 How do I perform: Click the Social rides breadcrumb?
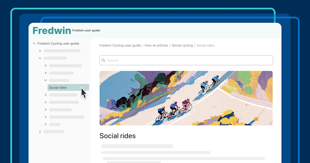point(205,46)
